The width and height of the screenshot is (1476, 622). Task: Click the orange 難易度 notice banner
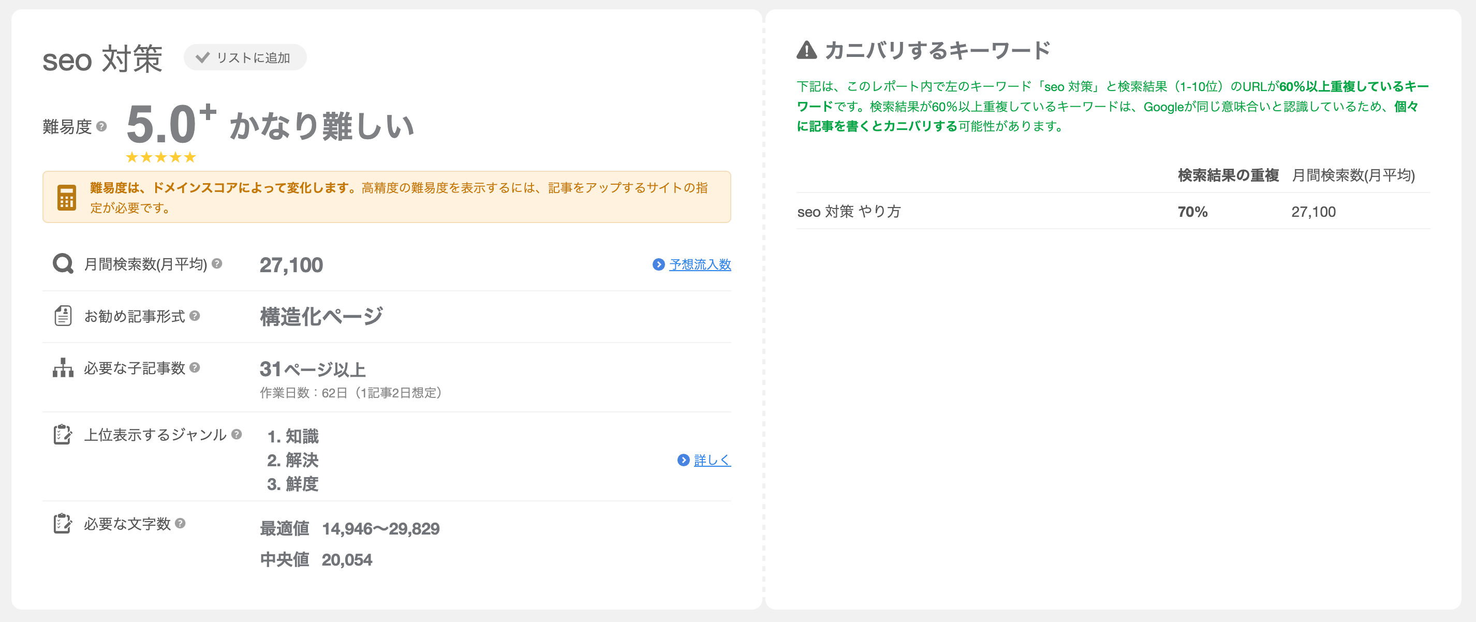pyautogui.click(x=387, y=197)
